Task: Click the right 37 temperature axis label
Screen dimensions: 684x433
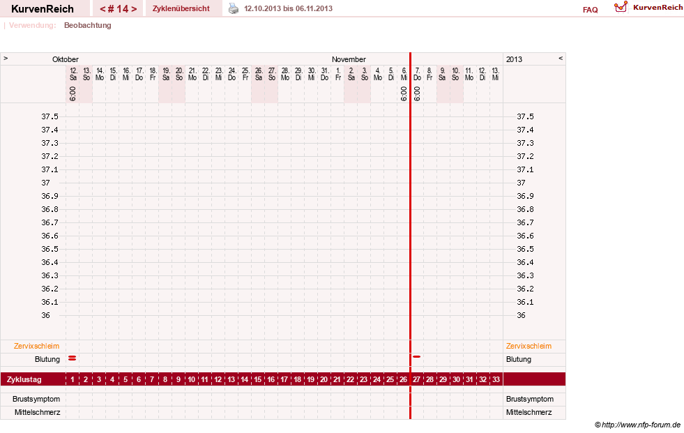Action: (522, 183)
